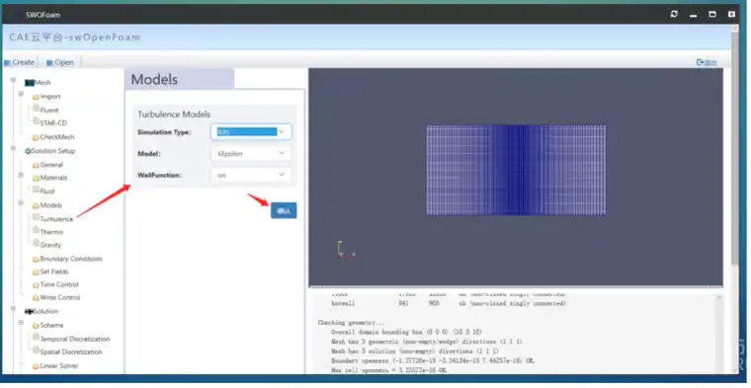Click the Open toolbar icon
The image size is (751, 388).
pyautogui.click(x=49, y=62)
